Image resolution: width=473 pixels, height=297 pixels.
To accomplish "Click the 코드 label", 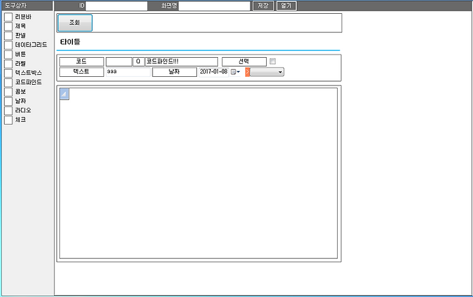I will tap(81, 62).
